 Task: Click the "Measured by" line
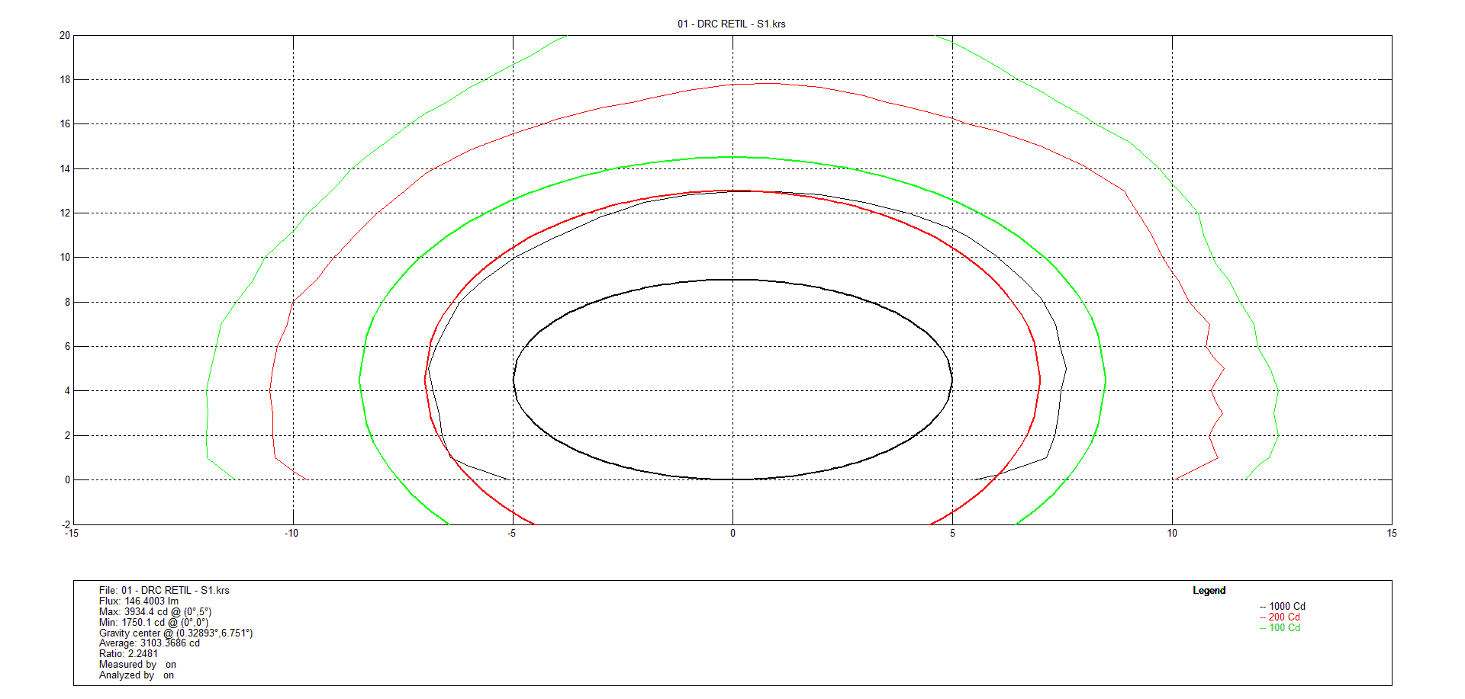tap(137, 665)
